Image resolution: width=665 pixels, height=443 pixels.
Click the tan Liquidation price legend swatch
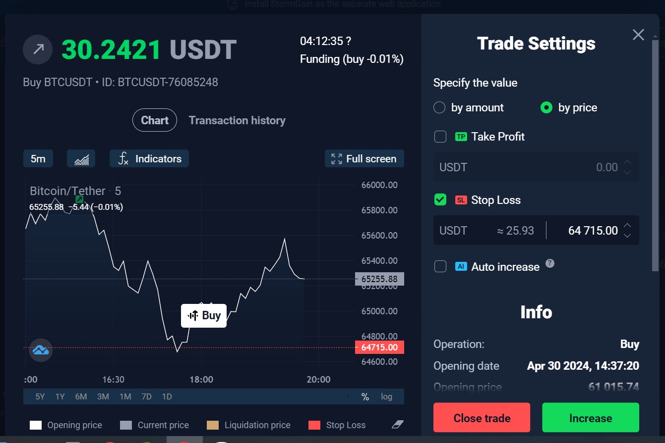point(213,425)
